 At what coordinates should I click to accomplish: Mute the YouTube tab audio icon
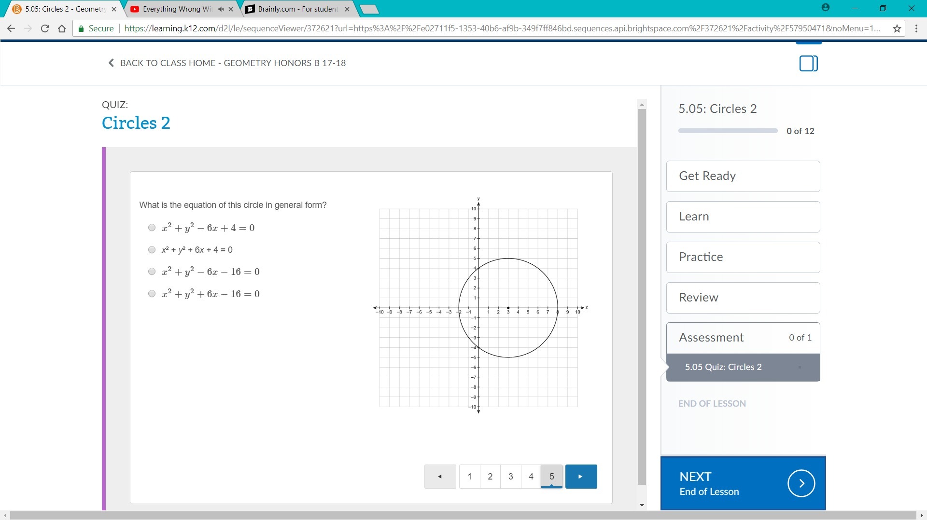coord(221,9)
